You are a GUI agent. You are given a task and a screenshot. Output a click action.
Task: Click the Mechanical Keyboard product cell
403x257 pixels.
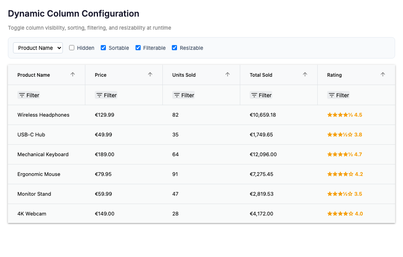point(43,155)
